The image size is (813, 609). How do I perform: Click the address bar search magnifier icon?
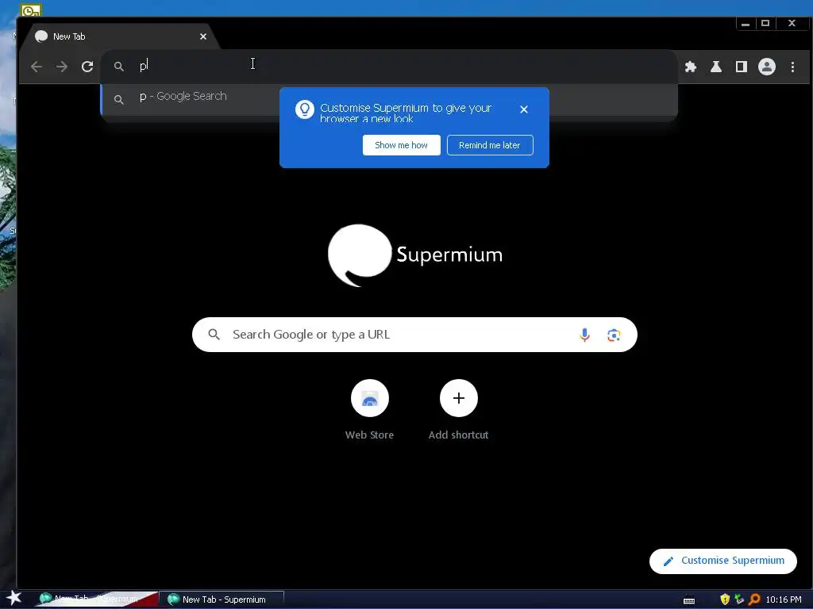click(x=119, y=67)
